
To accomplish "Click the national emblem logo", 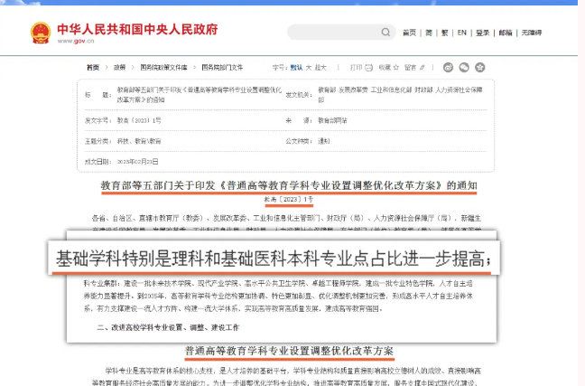I will pyautogui.click(x=41, y=31).
